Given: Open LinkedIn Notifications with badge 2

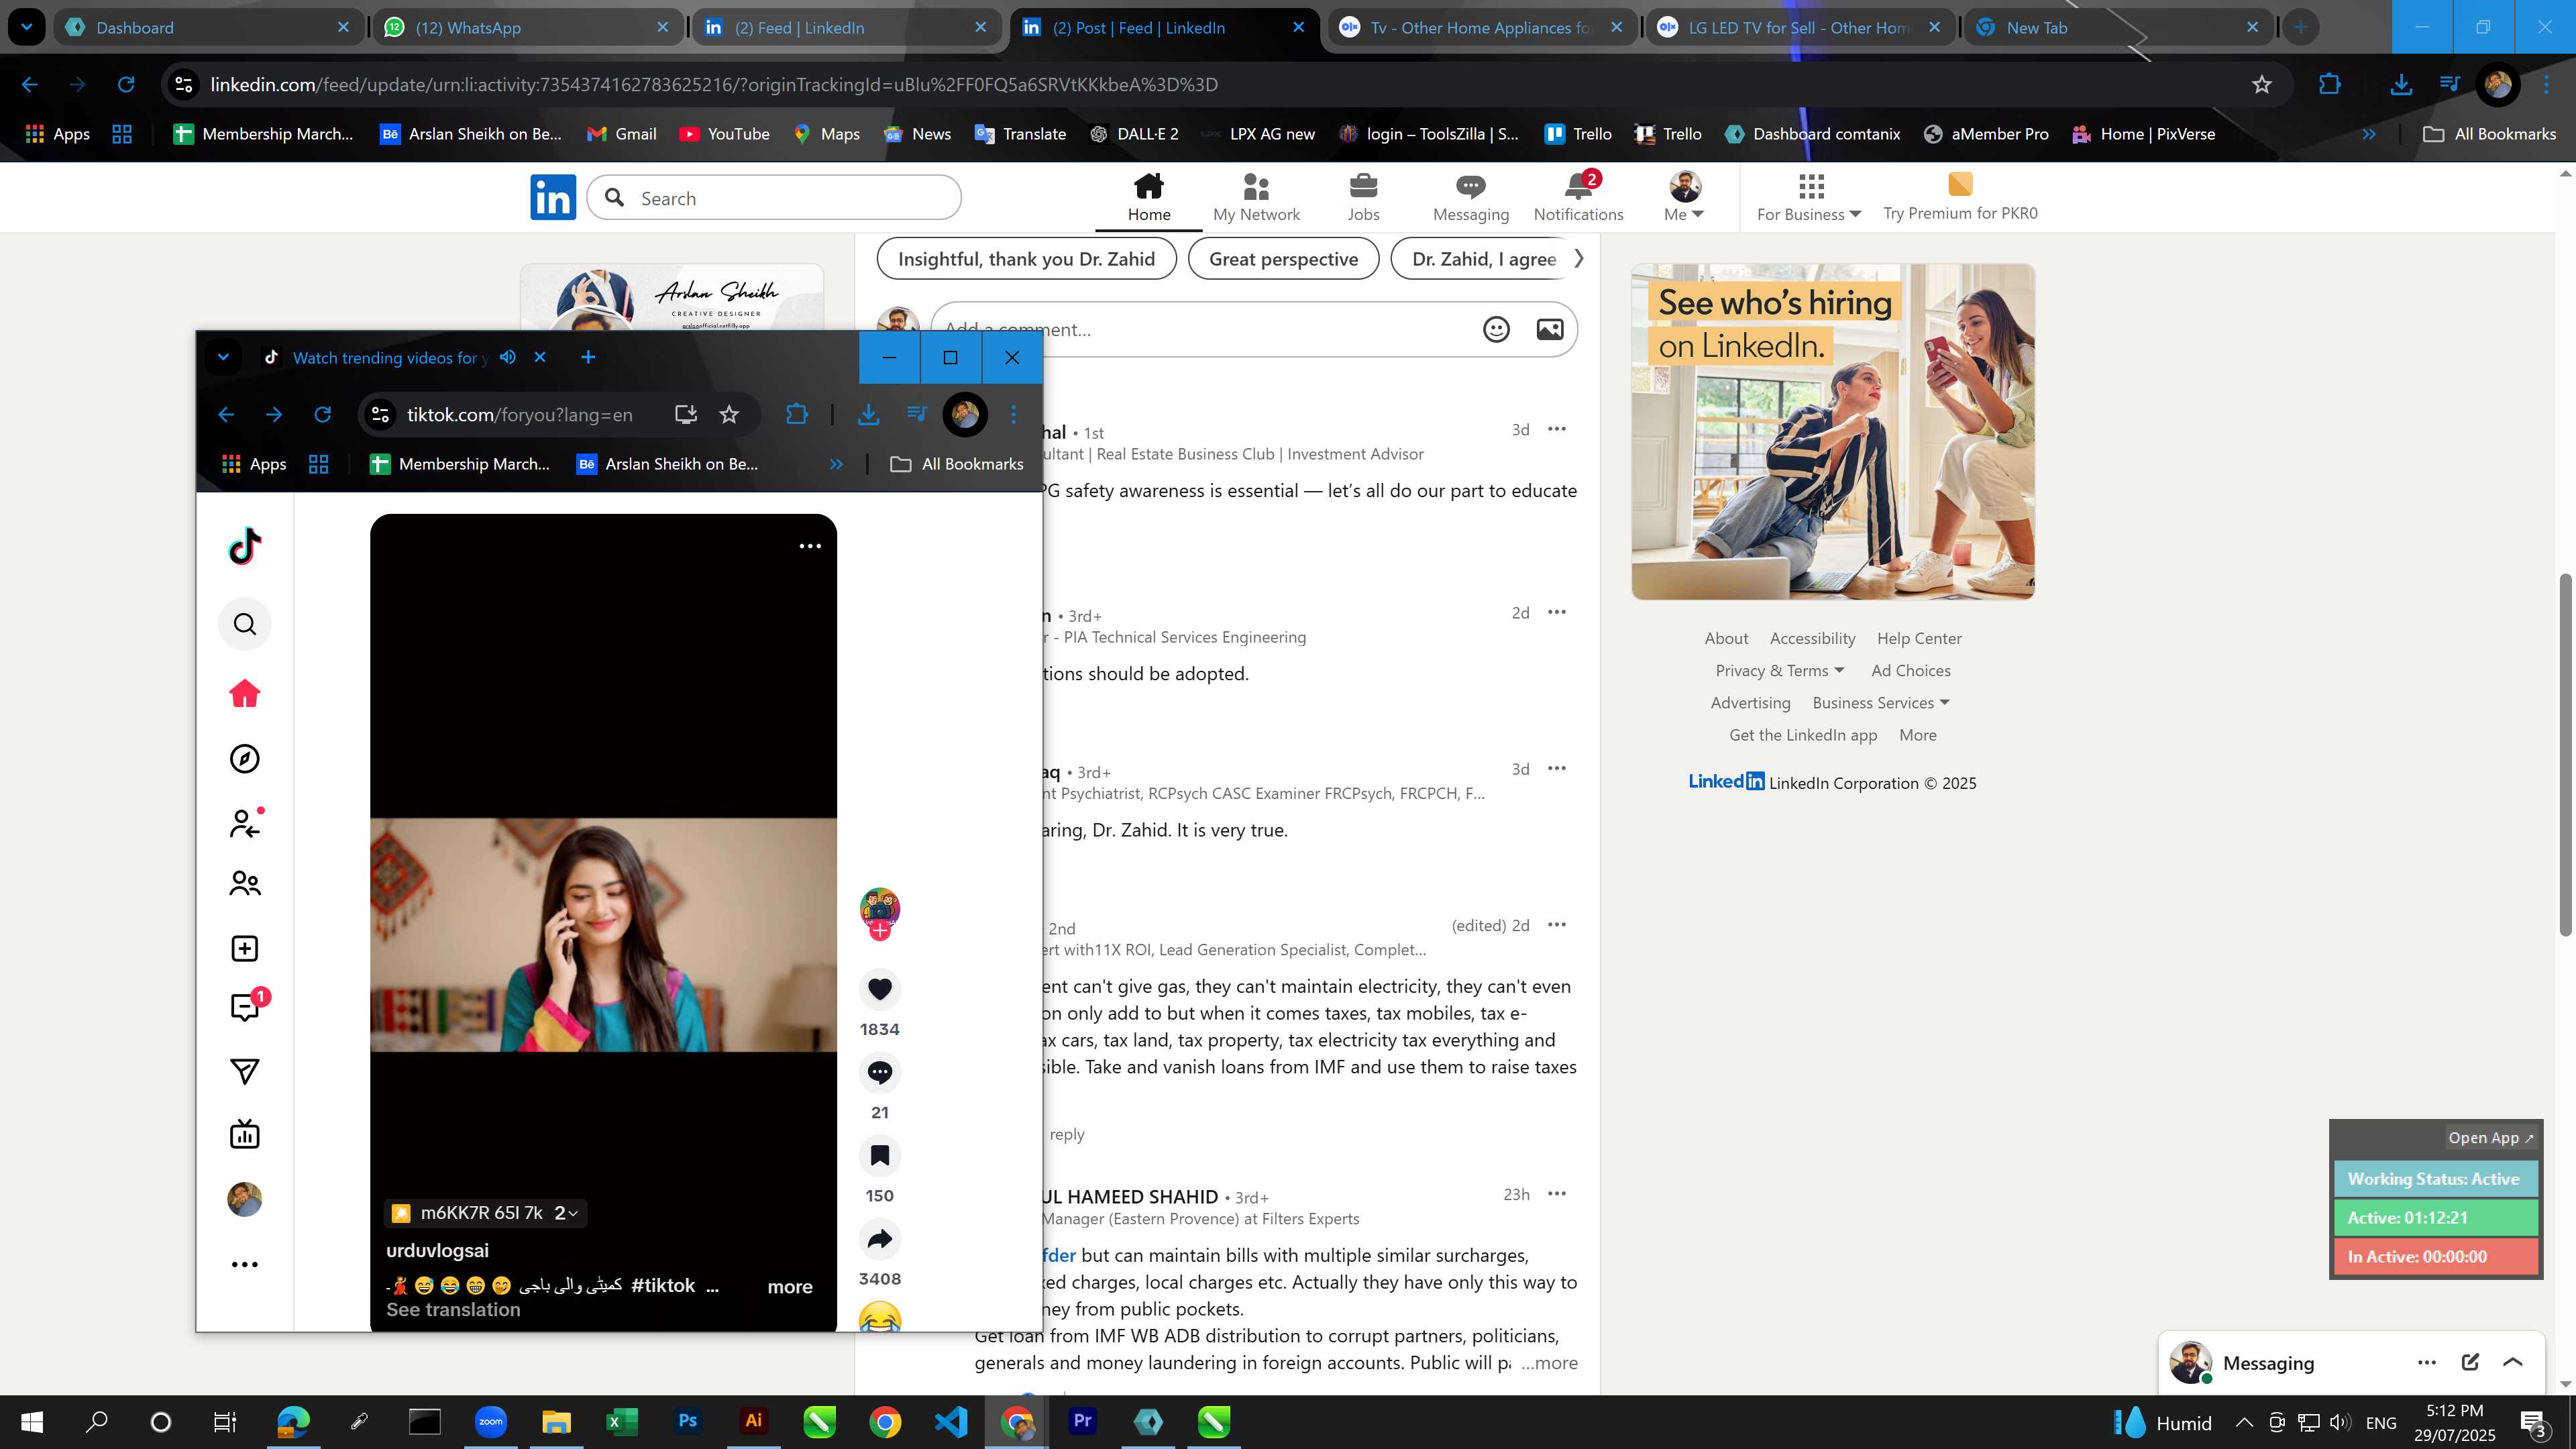Looking at the screenshot, I should (1579, 197).
